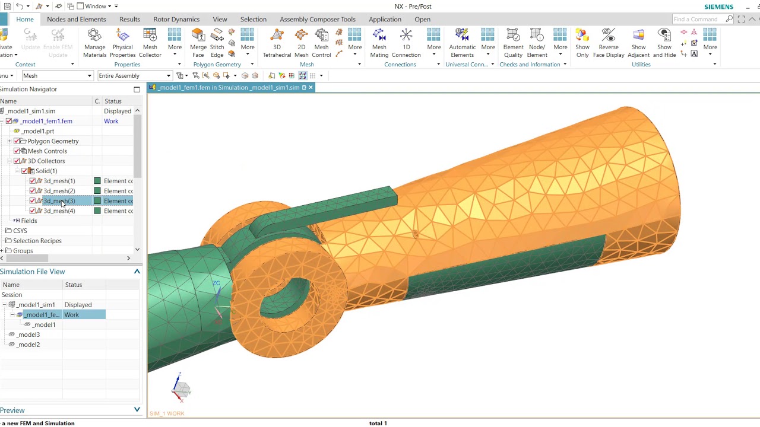This screenshot has height=427, width=760.
Task: Open Physical Properties
Action: [122, 43]
